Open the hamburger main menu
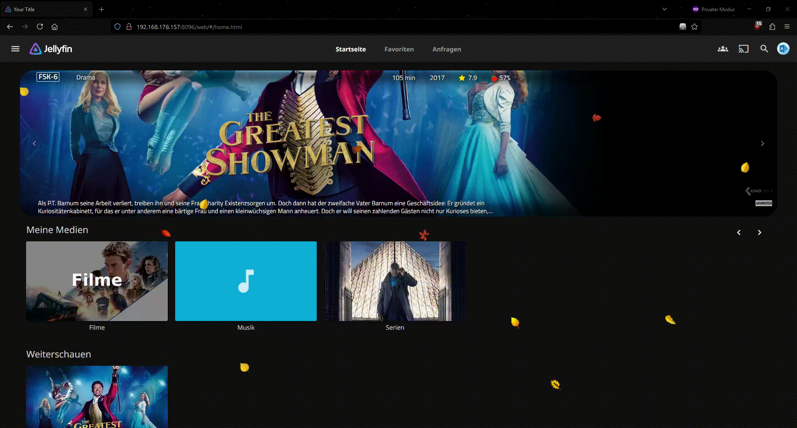The image size is (797, 428). [x=15, y=49]
